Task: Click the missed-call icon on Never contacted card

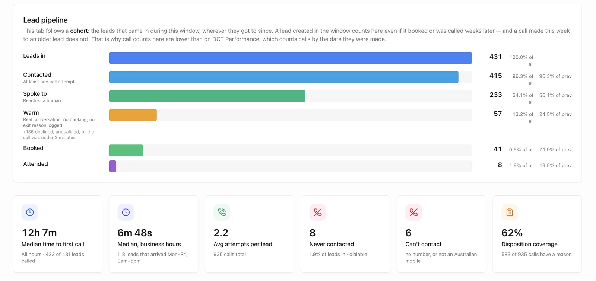Action: (318, 212)
